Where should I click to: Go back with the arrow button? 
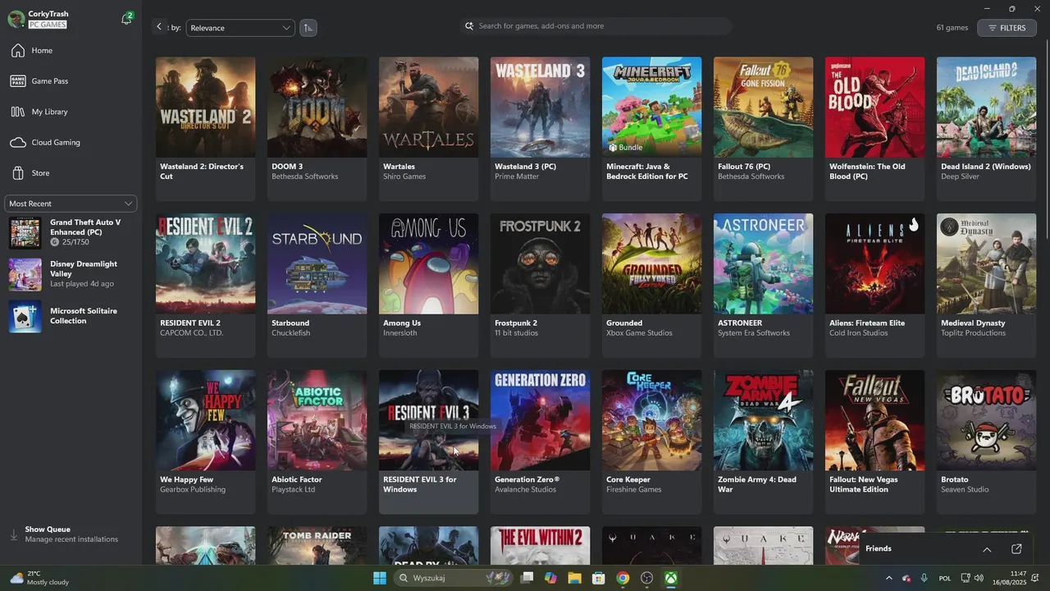pyautogui.click(x=159, y=27)
